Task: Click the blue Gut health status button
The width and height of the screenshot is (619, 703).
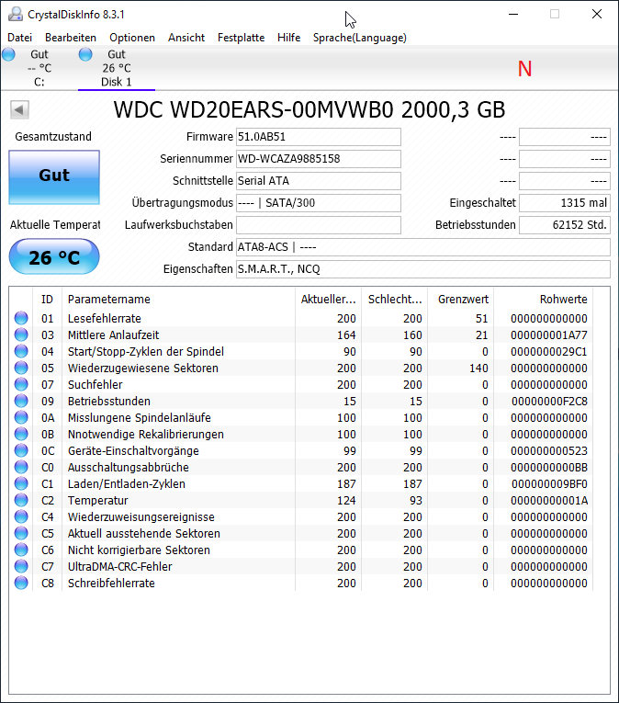Action: click(x=54, y=177)
